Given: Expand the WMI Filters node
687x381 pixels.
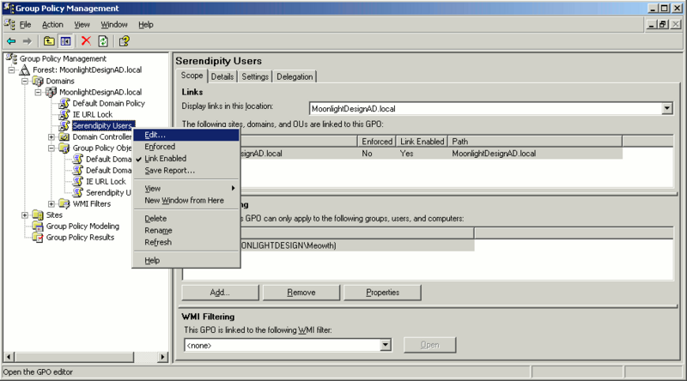Looking at the screenshot, I should pos(52,203).
